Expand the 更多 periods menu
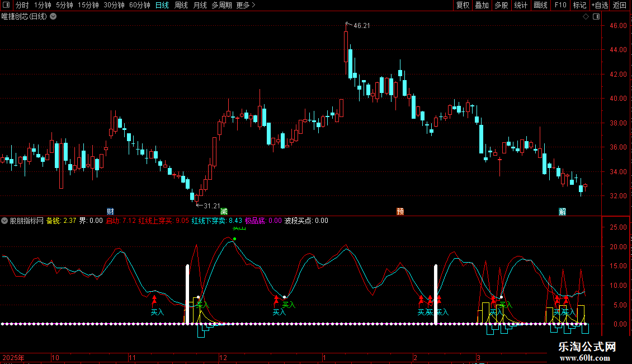 (246, 5)
